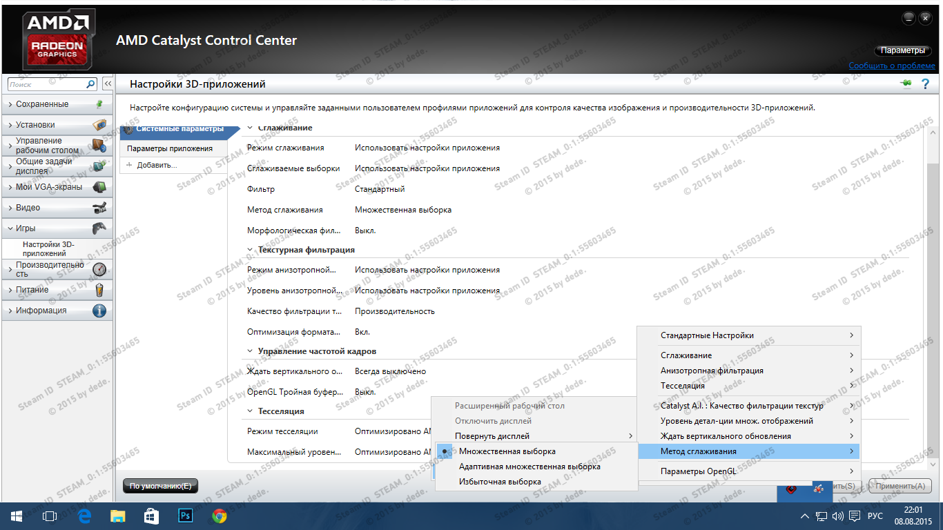This screenshot has height=530, width=943.
Task: Click the gamepad icon beside Игры
Action: (99, 228)
